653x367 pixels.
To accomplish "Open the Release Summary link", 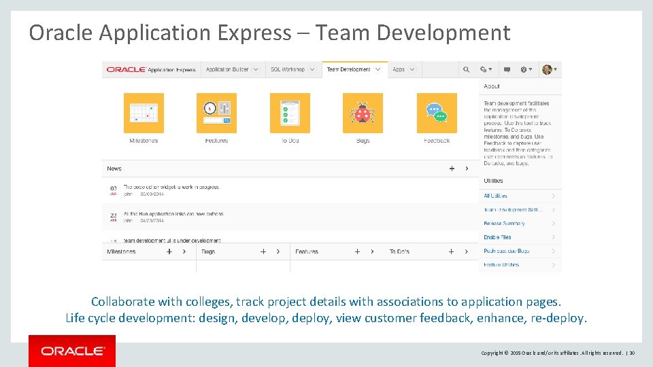I will [504, 224].
